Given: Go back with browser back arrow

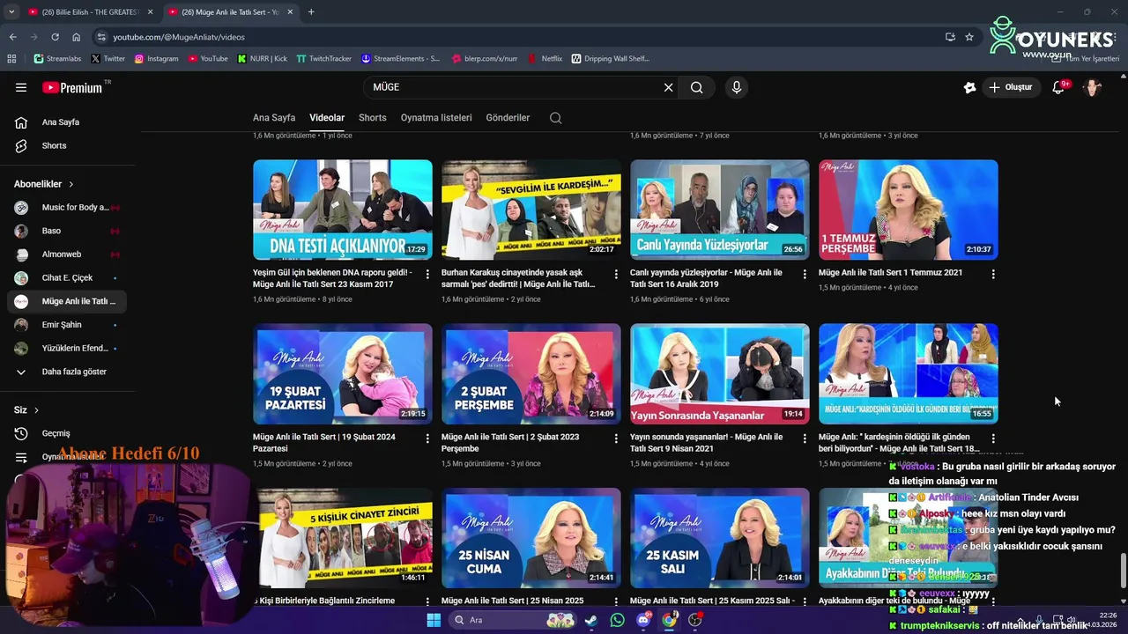Looking at the screenshot, I should click(12, 37).
